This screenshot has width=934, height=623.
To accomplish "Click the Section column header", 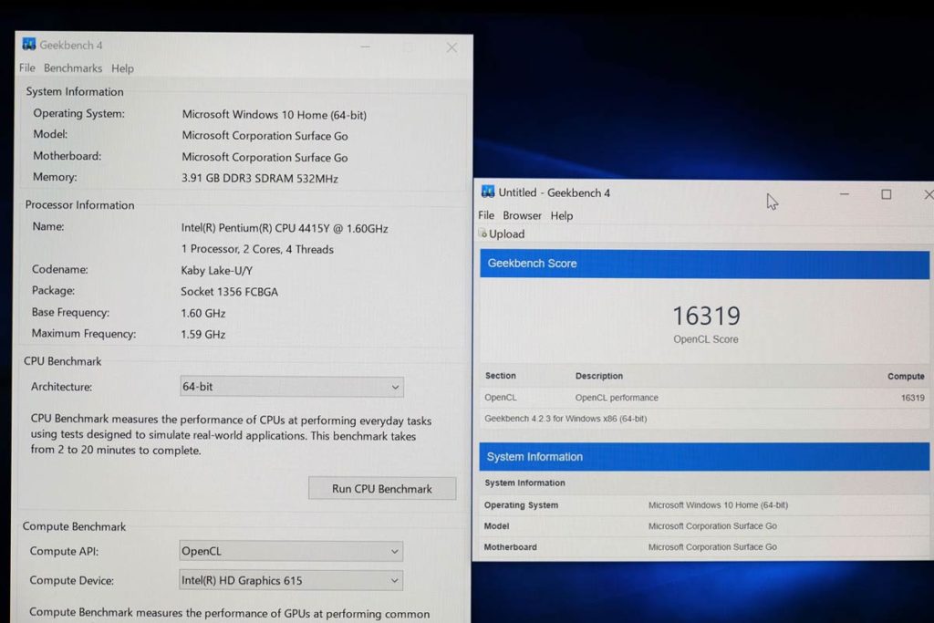I will (501, 376).
